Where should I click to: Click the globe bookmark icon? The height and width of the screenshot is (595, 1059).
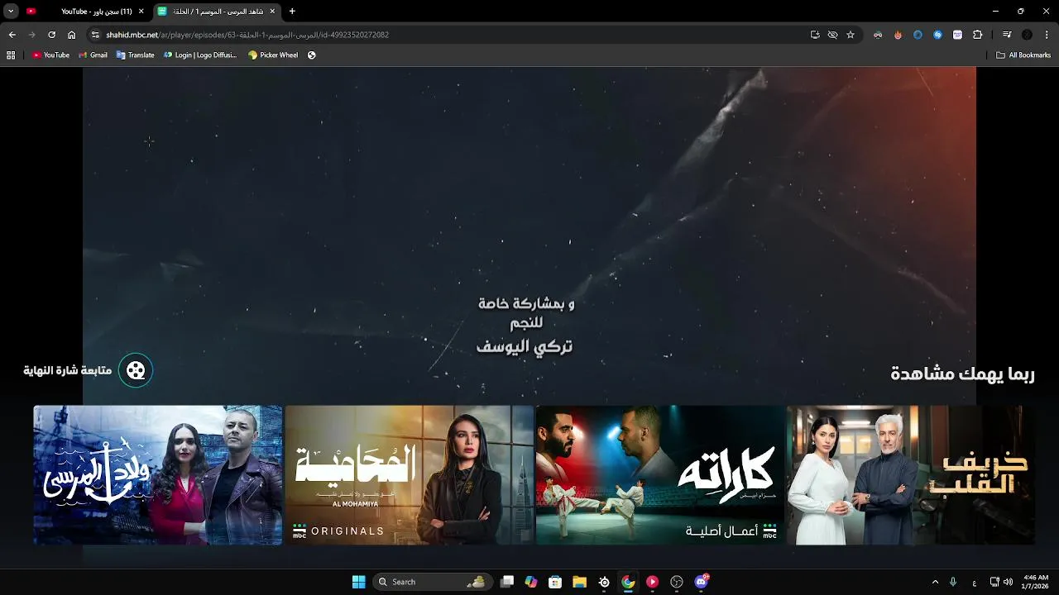(x=311, y=55)
